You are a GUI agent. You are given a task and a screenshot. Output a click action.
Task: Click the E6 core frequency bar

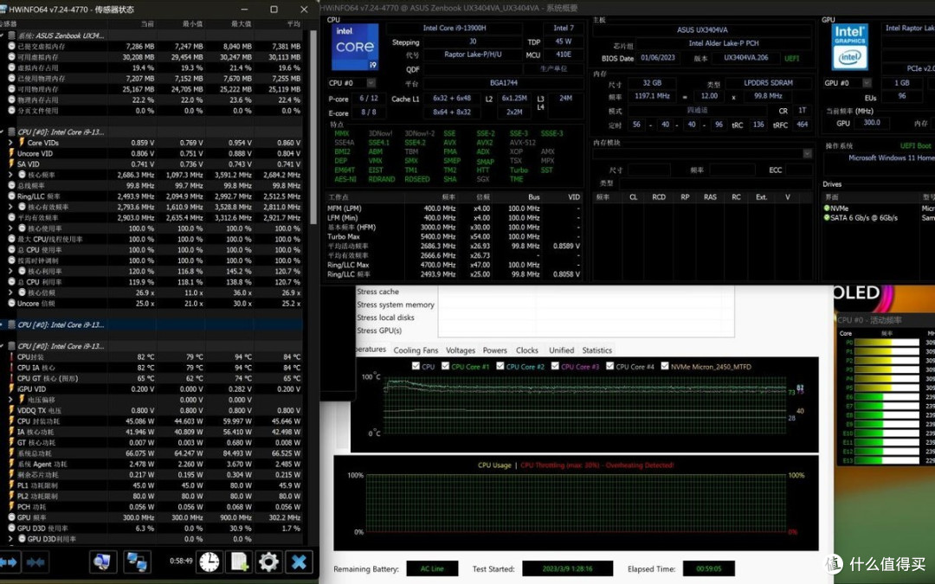coord(887,397)
